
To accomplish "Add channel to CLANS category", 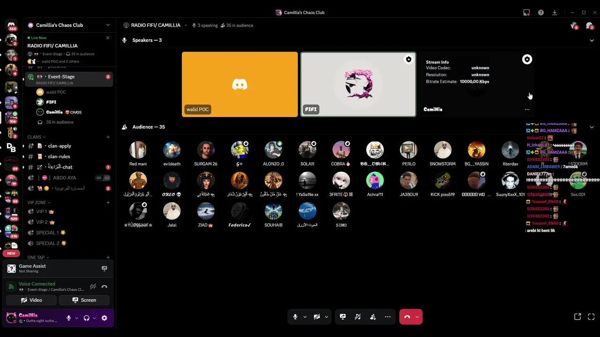I will coord(108,137).
